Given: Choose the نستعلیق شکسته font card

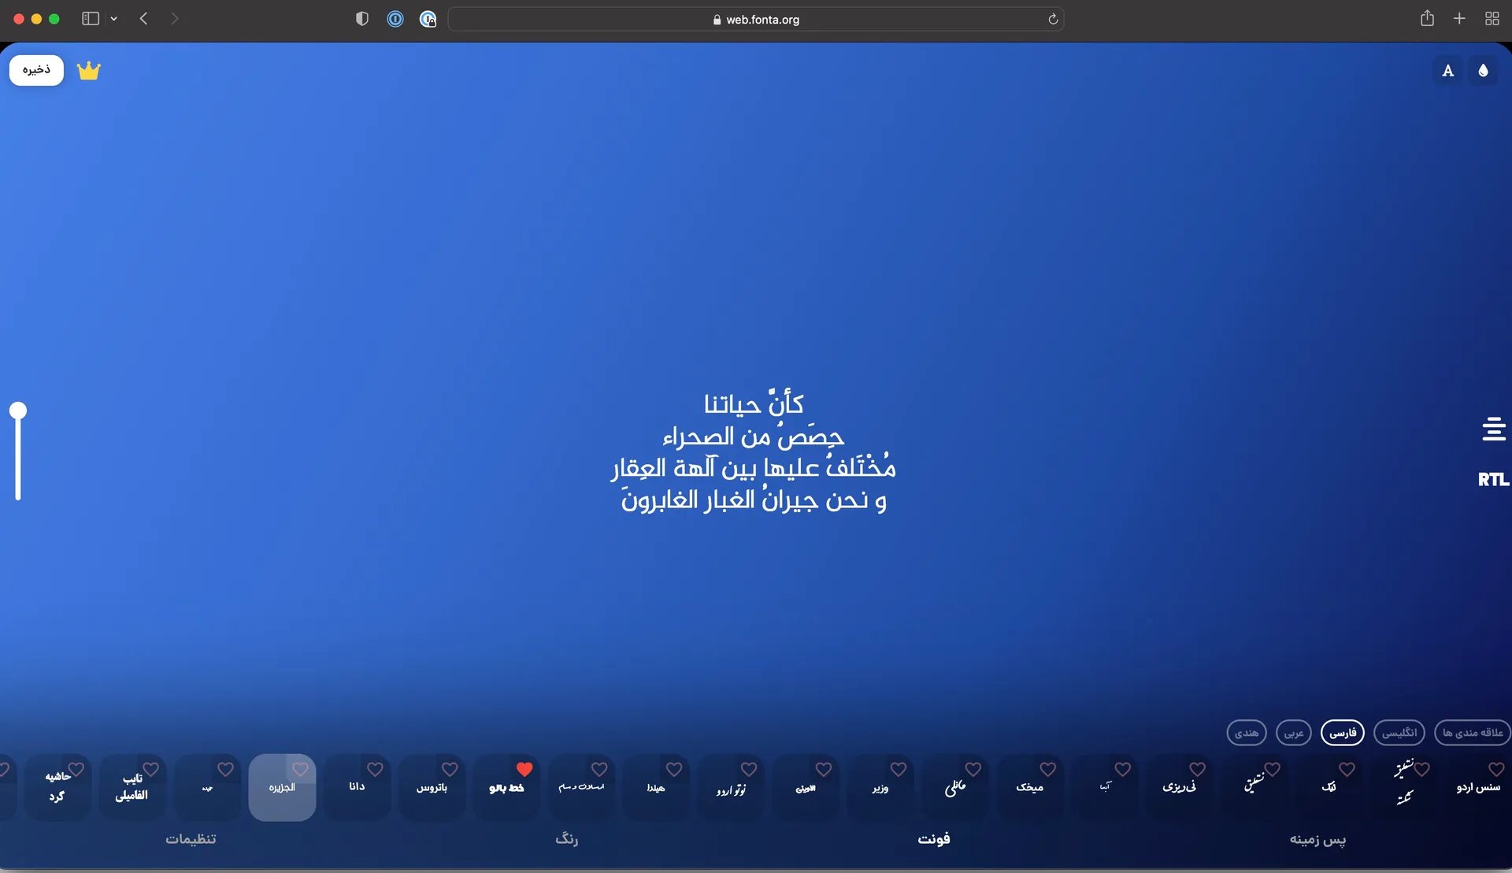Looking at the screenshot, I should [x=1404, y=788].
